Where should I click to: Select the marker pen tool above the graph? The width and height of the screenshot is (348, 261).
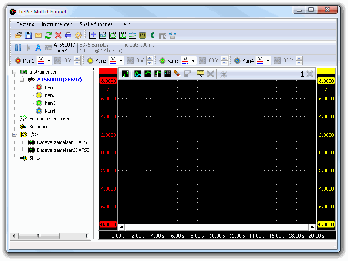tap(177, 74)
